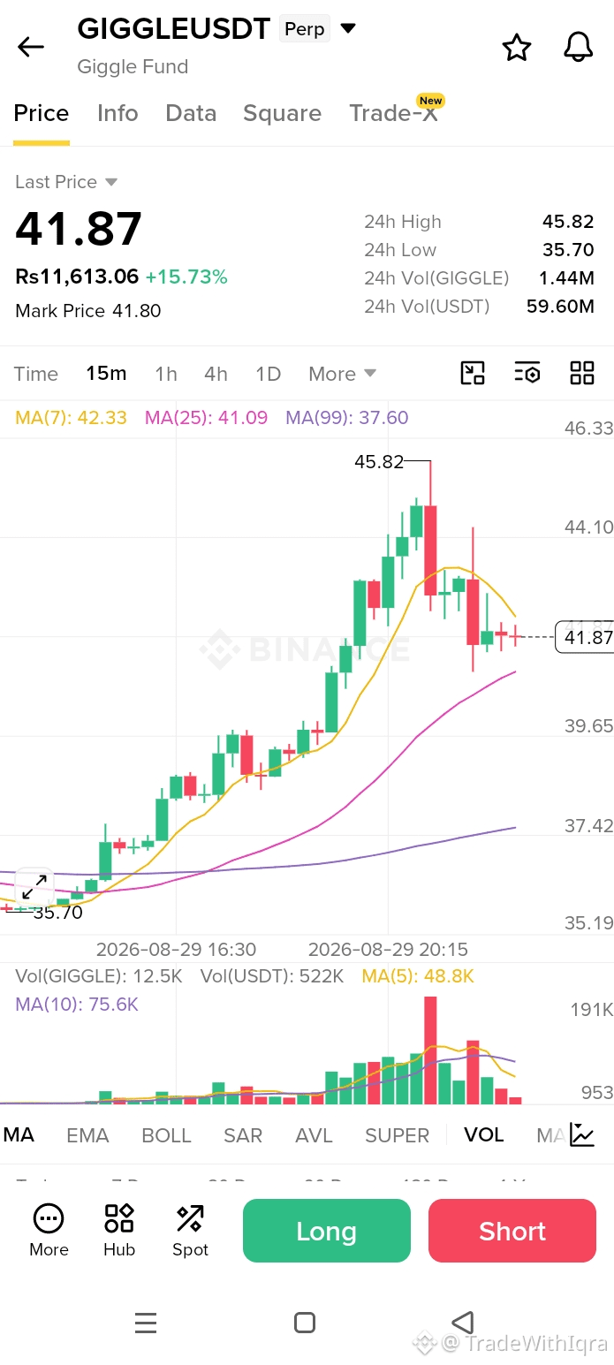Tap the red Short button

[512, 1231]
